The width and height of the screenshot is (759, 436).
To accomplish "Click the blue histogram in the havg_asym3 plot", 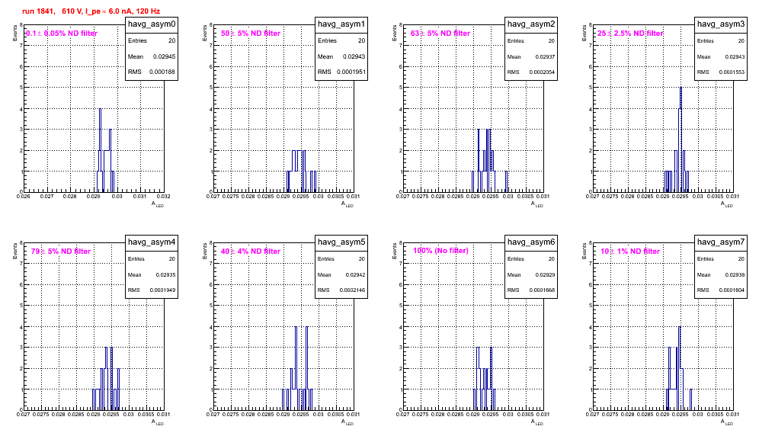I will 677,139.
